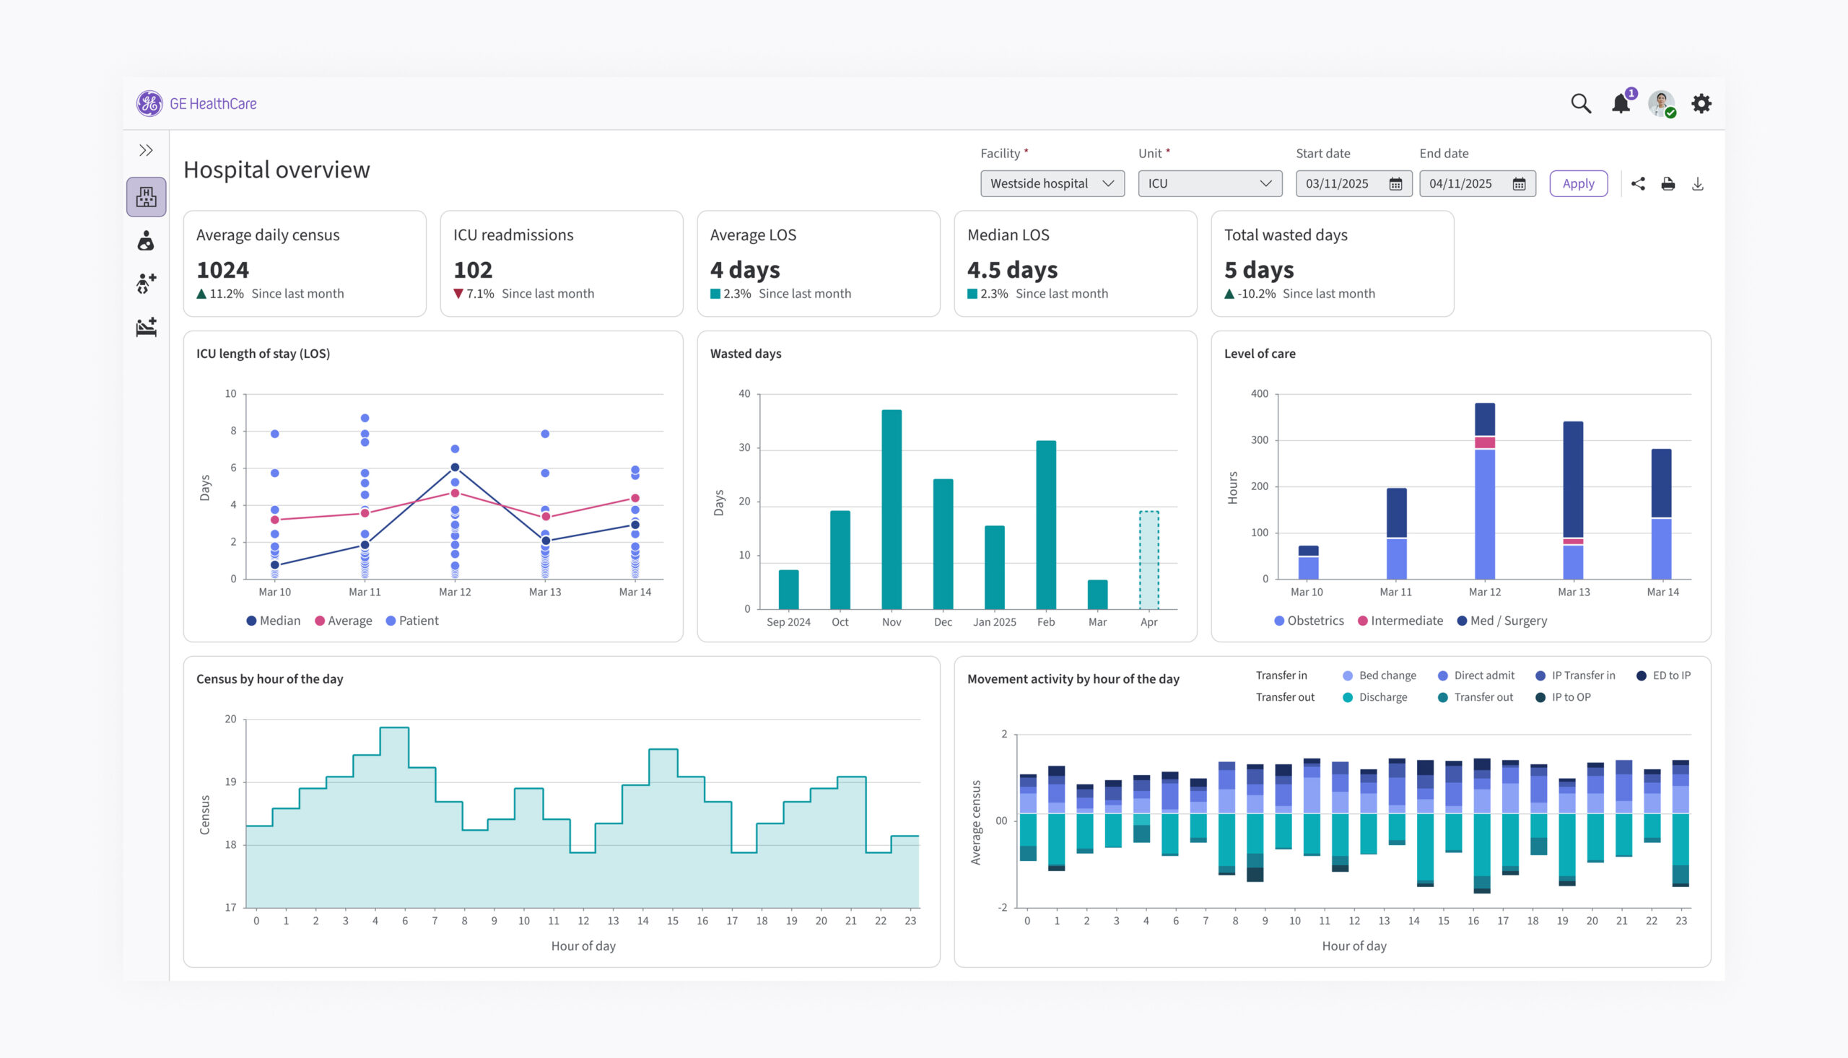The height and width of the screenshot is (1058, 1848).
Task: Toggle the Discharge legend entry
Action: tap(1375, 698)
